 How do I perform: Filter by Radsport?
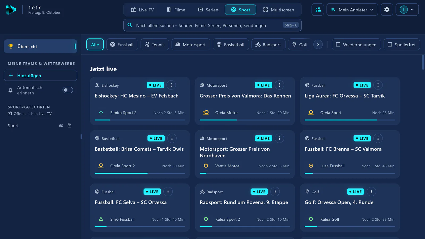[x=268, y=45]
